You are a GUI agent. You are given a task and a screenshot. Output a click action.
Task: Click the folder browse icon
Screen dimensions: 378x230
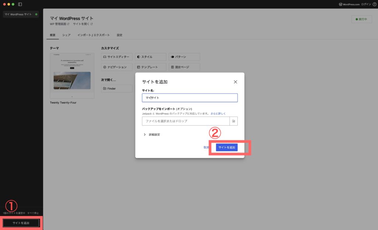click(234, 121)
